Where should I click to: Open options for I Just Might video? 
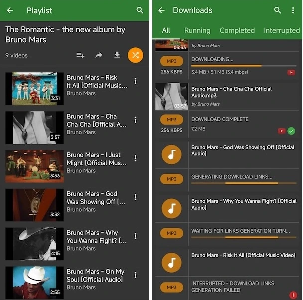(x=135, y=158)
